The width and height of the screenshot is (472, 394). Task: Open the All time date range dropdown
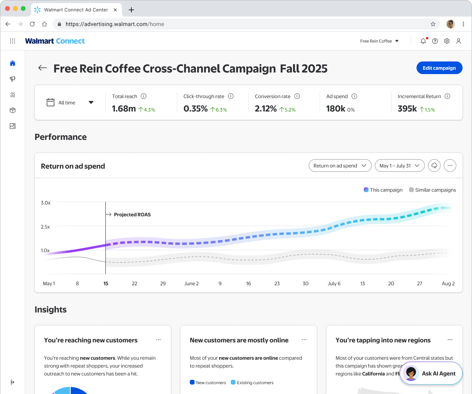coord(70,102)
